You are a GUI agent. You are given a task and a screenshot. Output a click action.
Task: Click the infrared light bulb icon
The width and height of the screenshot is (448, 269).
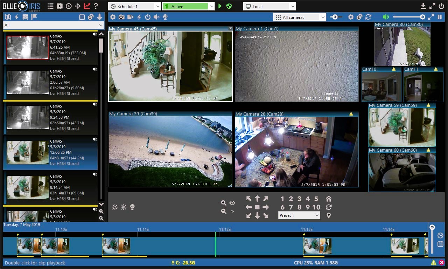coord(132,207)
